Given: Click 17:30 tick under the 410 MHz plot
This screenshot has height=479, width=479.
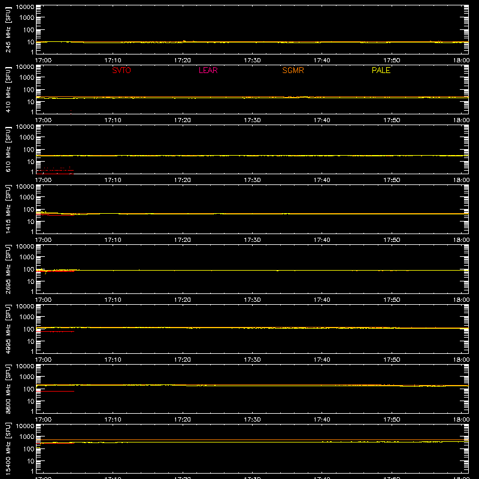Looking at the screenshot, I should click(x=252, y=120).
